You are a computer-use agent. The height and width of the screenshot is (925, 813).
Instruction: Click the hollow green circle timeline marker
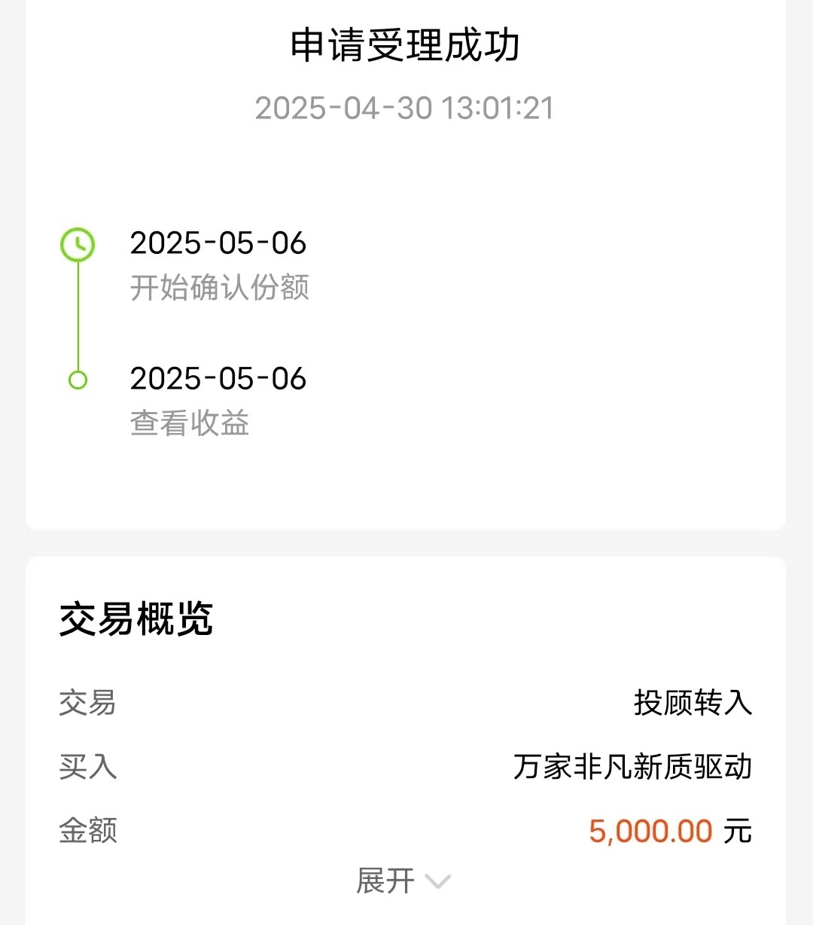(x=78, y=380)
